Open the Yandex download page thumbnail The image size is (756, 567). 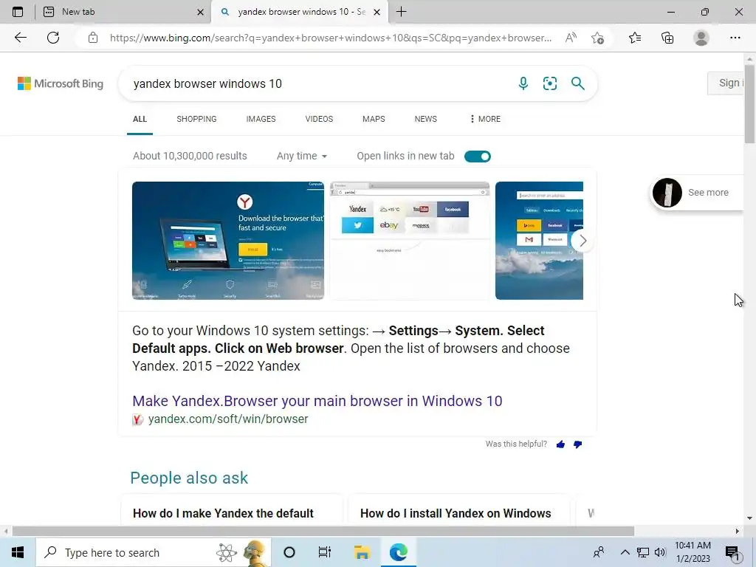(x=228, y=241)
